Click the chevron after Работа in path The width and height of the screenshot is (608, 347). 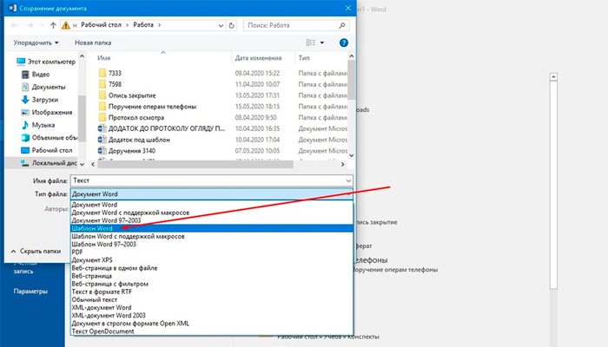click(159, 25)
